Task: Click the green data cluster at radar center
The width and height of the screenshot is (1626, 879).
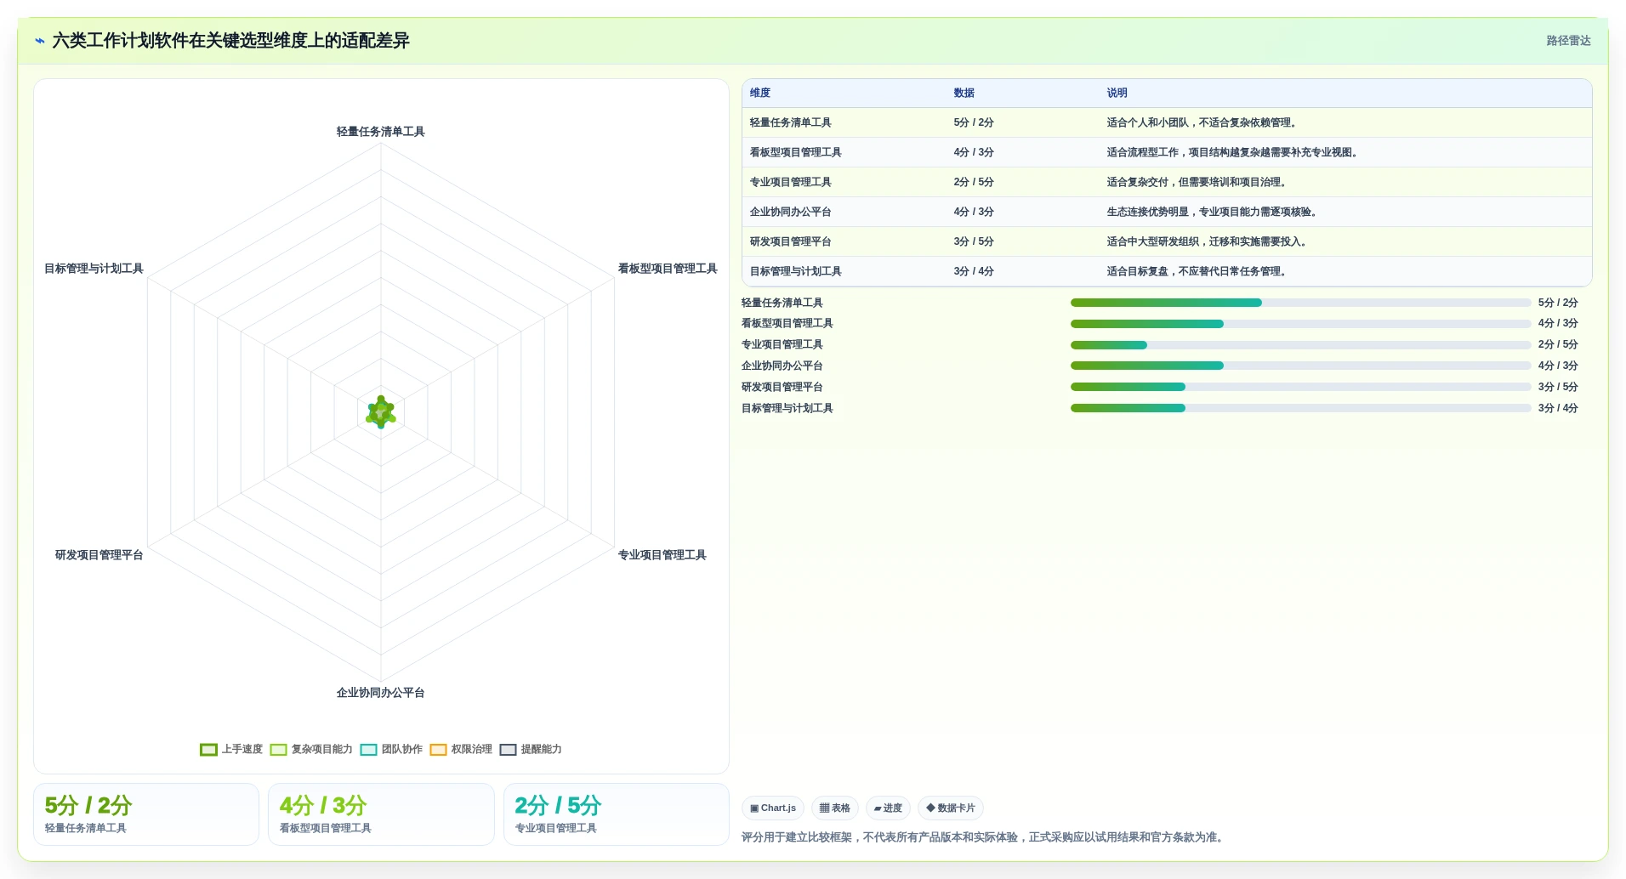Action: pyautogui.click(x=381, y=412)
